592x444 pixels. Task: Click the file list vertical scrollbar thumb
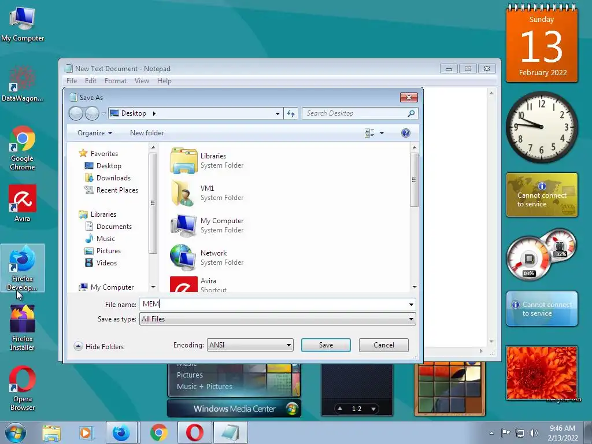414,180
